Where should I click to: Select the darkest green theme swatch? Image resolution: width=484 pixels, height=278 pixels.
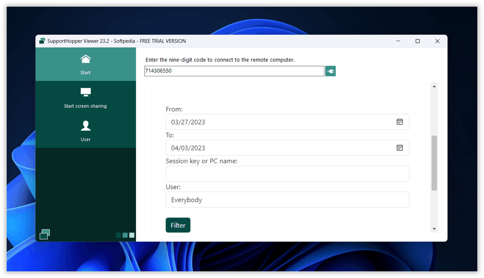[x=118, y=235]
